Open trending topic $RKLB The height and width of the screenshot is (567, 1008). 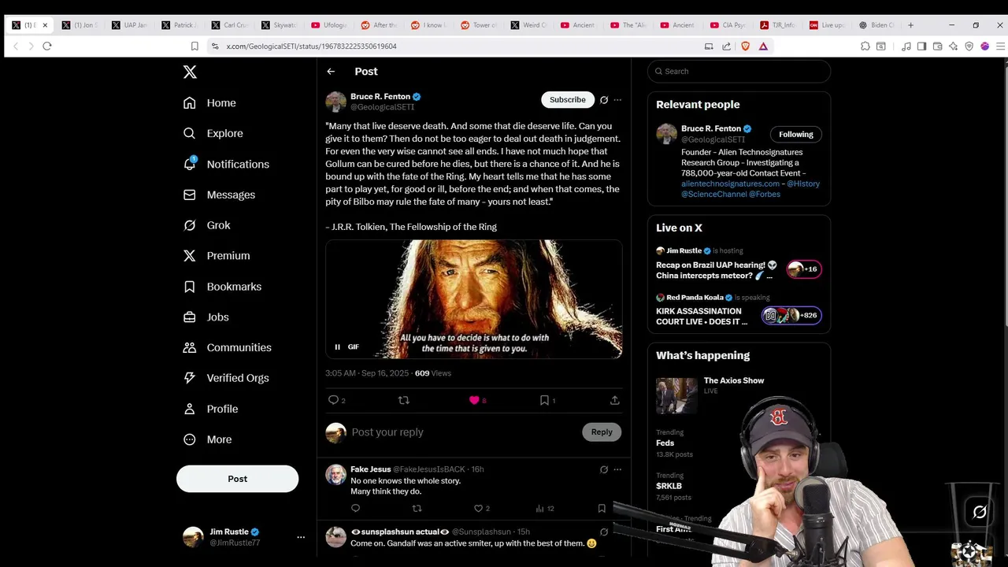(669, 486)
